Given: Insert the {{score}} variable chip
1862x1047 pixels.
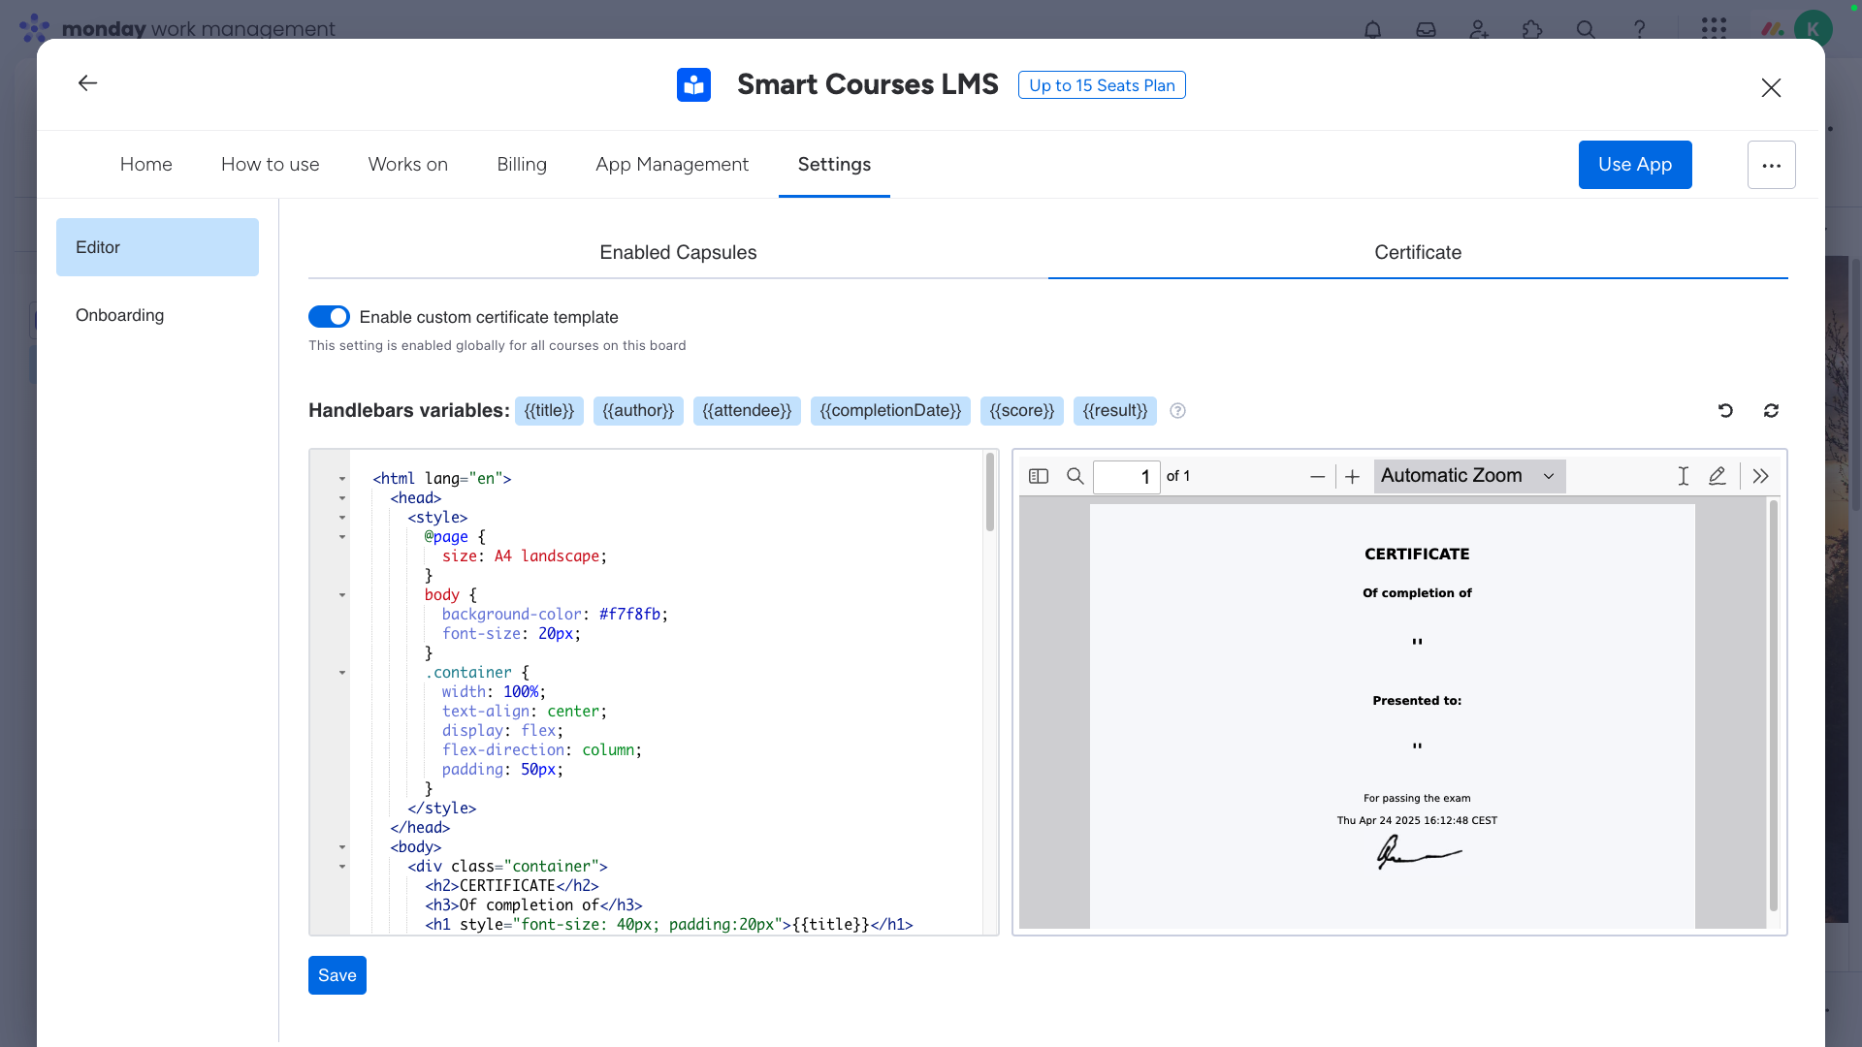Looking at the screenshot, I should click(1022, 411).
